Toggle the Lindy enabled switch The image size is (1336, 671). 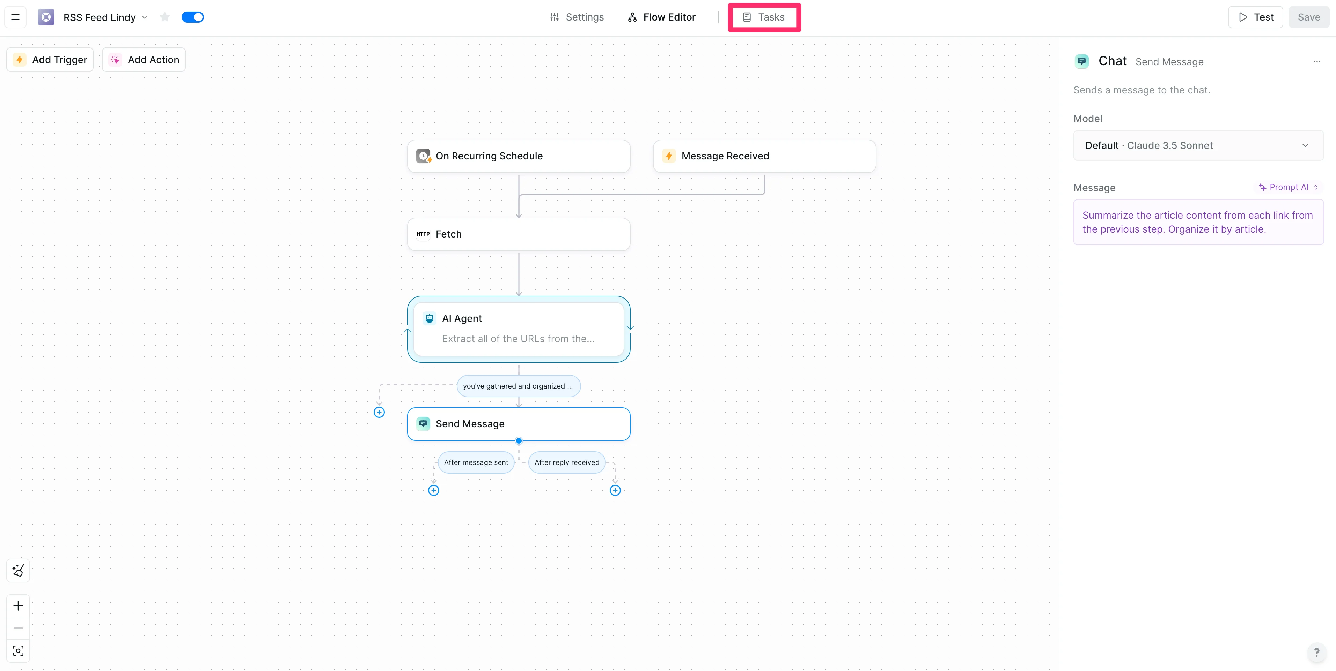[x=192, y=17]
